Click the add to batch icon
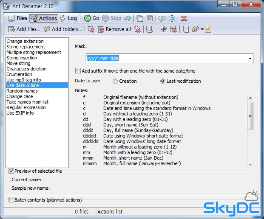This screenshot has height=219, width=264. coord(164,29)
